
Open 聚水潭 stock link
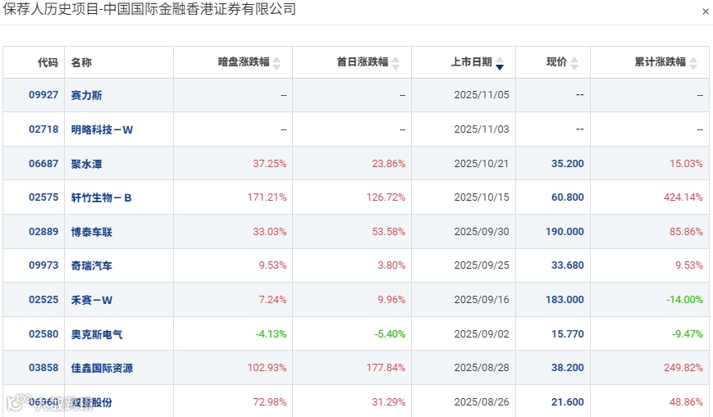[86, 164]
